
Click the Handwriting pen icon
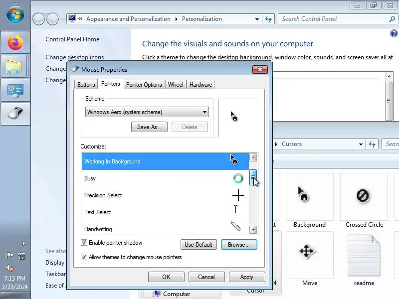coord(235,226)
